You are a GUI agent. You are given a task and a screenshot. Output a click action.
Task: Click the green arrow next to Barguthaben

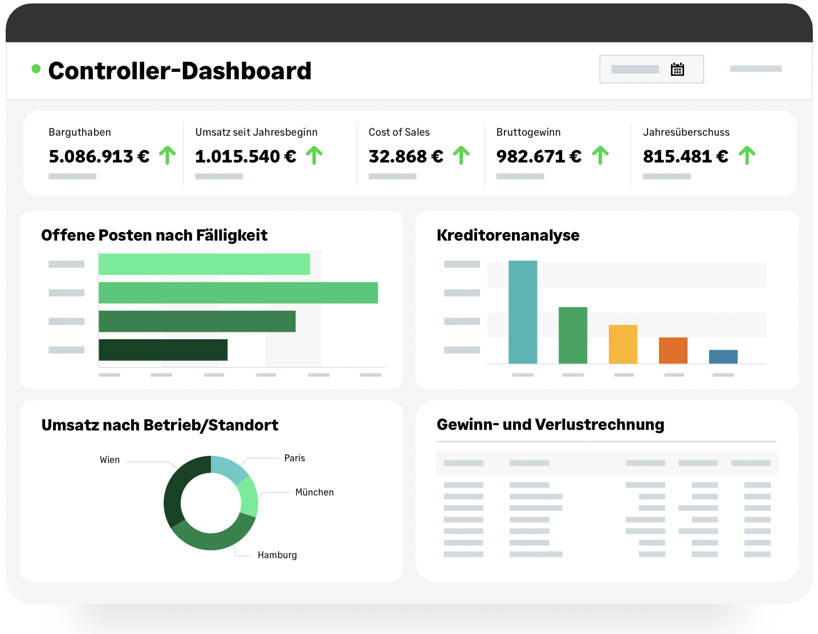167,155
